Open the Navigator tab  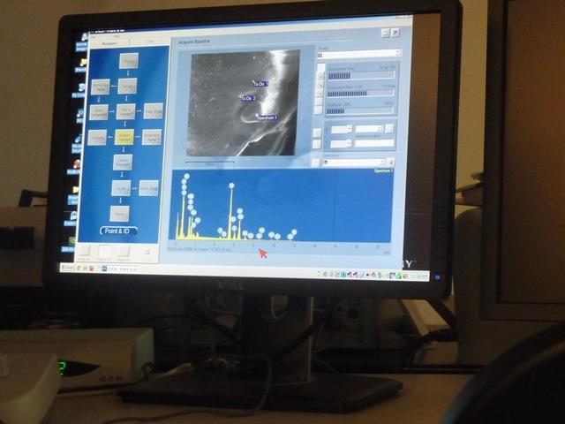(x=109, y=43)
